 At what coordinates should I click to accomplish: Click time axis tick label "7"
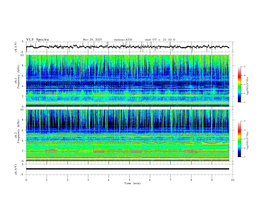[x=171, y=180]
